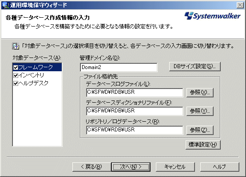
Task: Cancel the wizard with キャンセル button
Action: (x=175, y=167)
